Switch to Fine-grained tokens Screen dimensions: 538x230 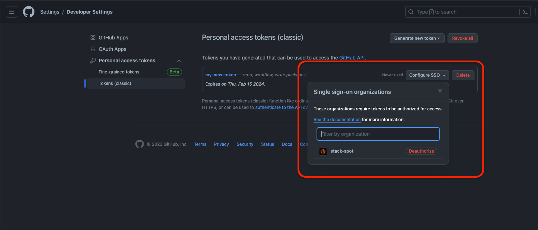click(x=119, y=72)
